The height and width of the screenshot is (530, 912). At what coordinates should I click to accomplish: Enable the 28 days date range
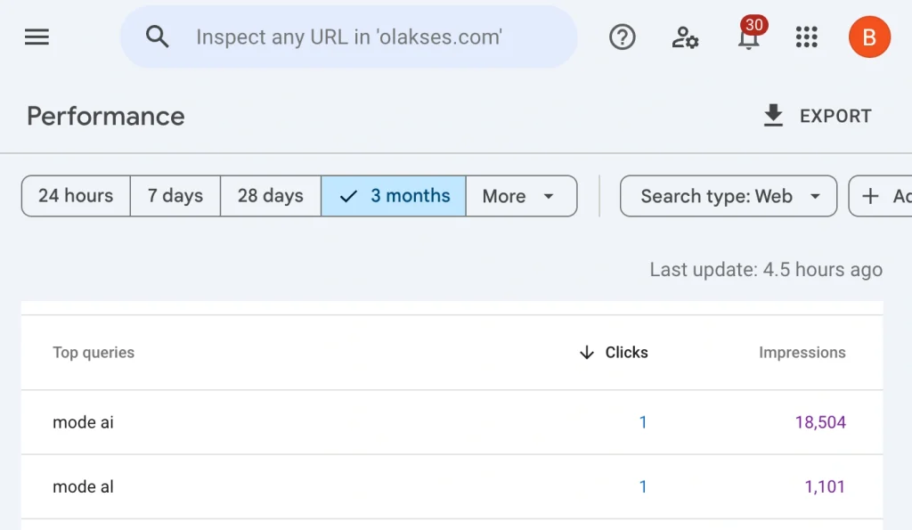[270, 196]
